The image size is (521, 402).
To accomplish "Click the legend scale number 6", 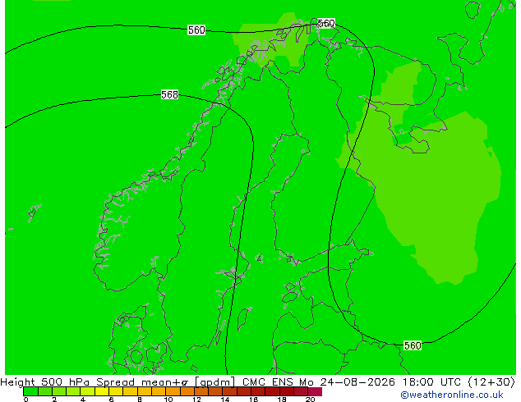I will click(x=111, y=400).
